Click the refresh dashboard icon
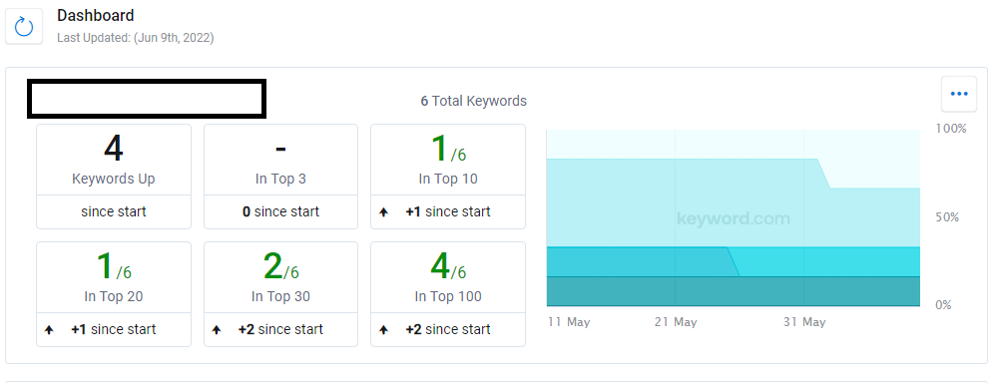Screen dimensions: 1000x383 pos(24,26)
